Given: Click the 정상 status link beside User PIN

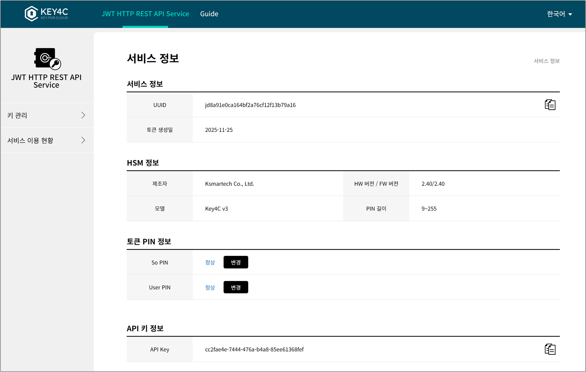Looking at the screenshot, I should pyautogui.click(x=210, y=288).
